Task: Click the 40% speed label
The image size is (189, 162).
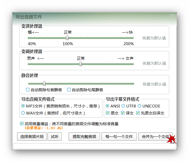Action: 32,44
